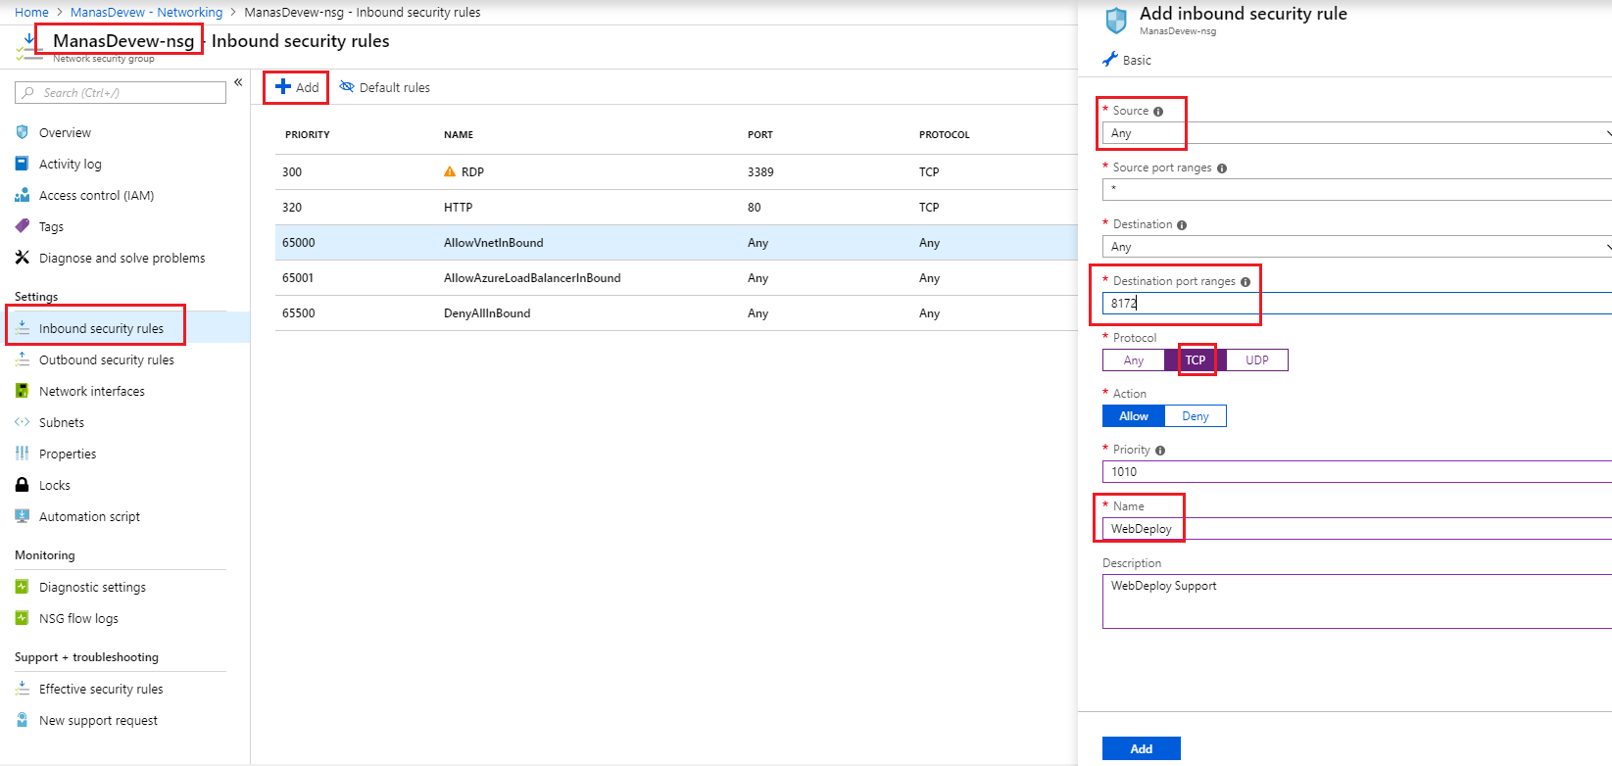The width and height of the screenshot is (1612, 766).
Task: Select the RDP rule row
Action: 676,171
